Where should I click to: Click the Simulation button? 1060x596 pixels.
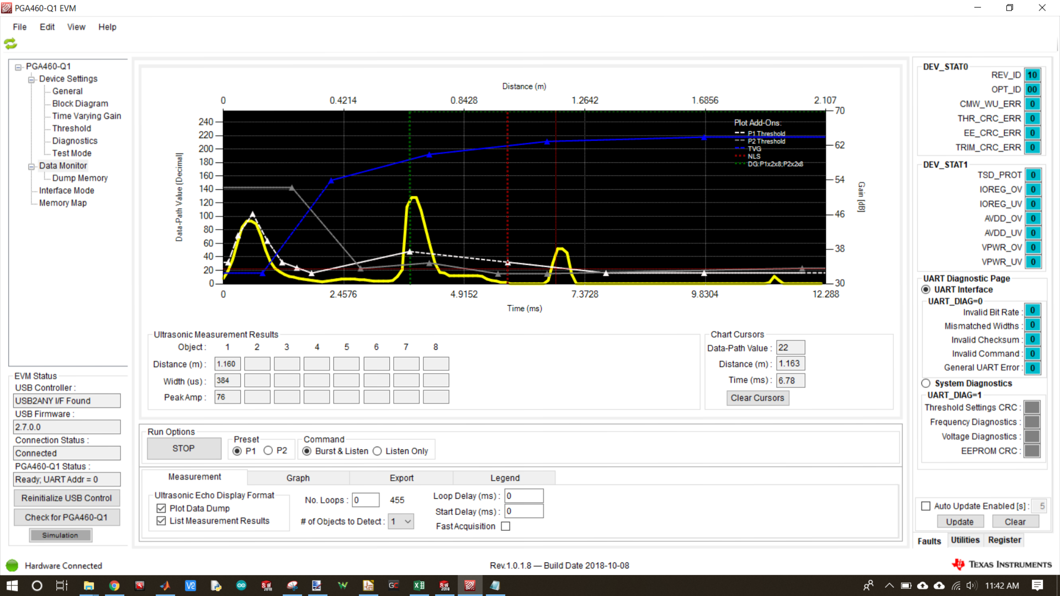60,535
